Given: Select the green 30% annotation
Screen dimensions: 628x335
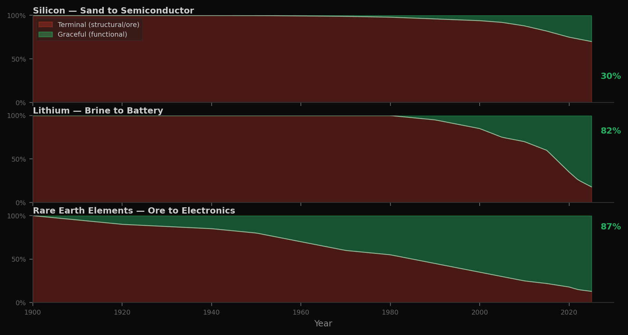Looking at the screenshot, I should 610,76.
